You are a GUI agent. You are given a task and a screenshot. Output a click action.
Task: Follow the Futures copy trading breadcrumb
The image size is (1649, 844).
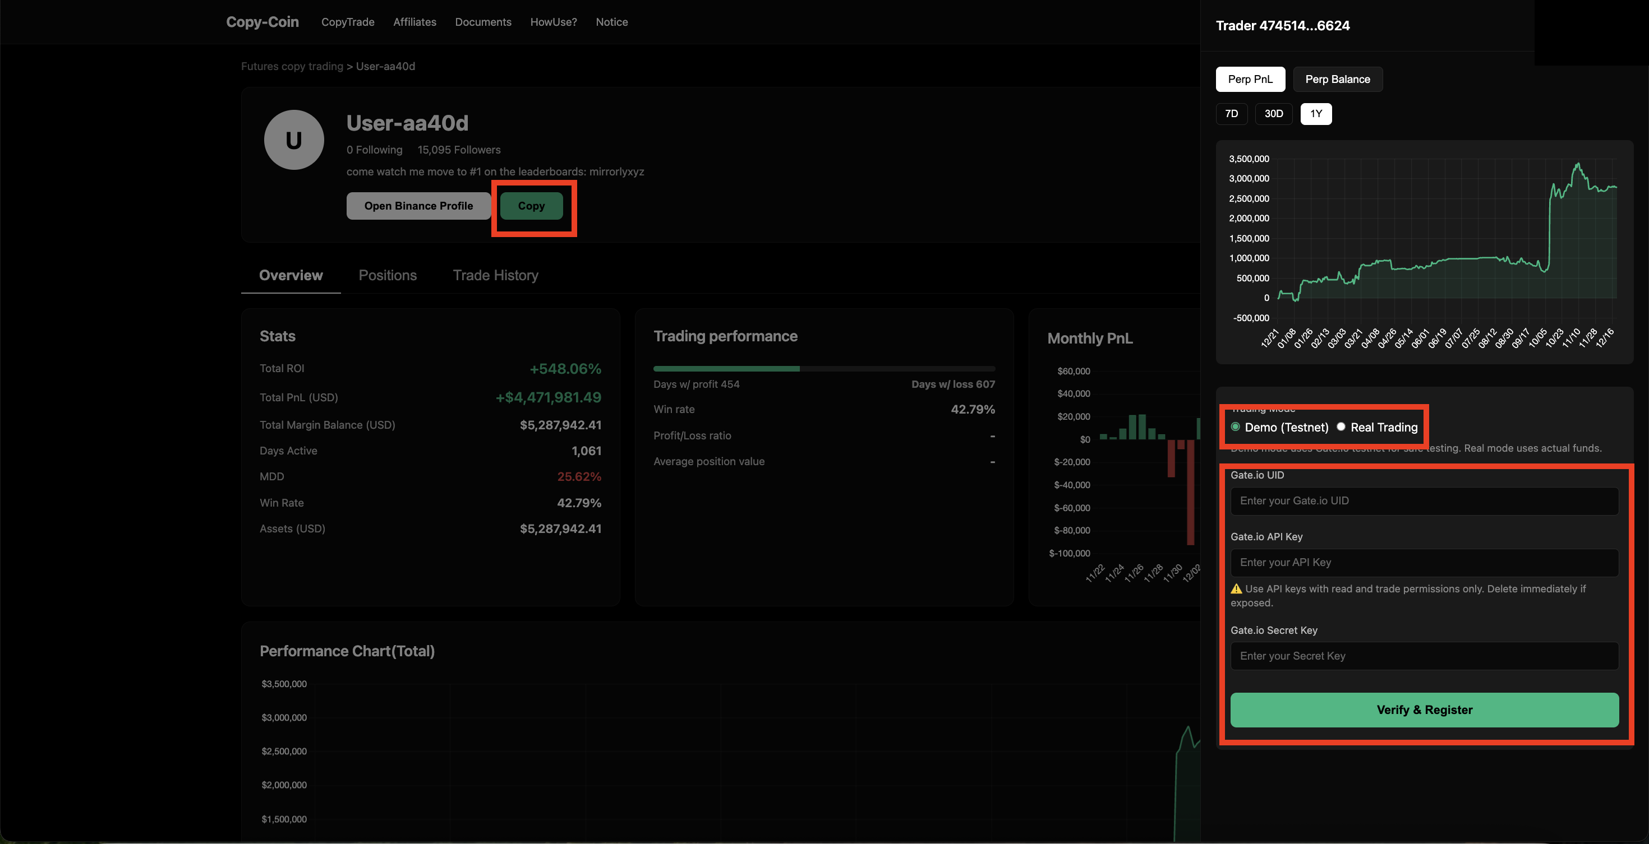click(292, 67)
